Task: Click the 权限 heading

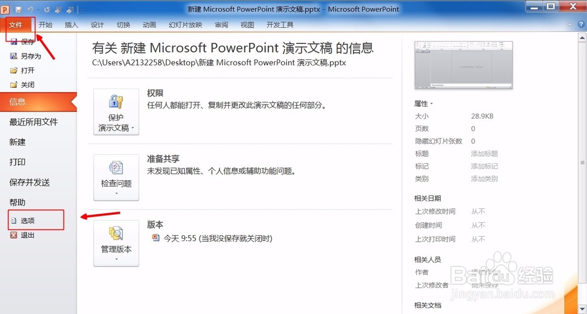Action: tap(156, 93)
